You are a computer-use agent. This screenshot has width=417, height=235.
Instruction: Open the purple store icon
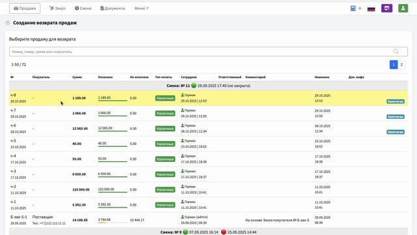[386, 8]
